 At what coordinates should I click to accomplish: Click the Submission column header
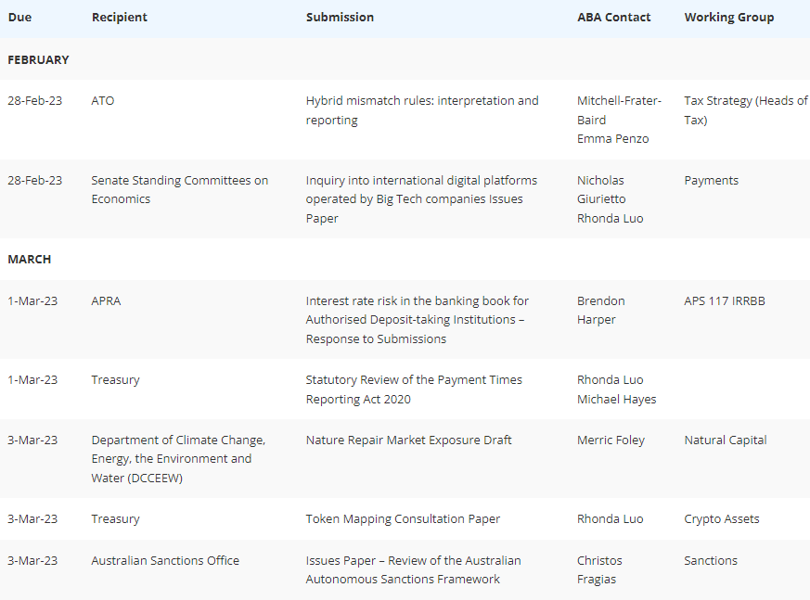340,17
